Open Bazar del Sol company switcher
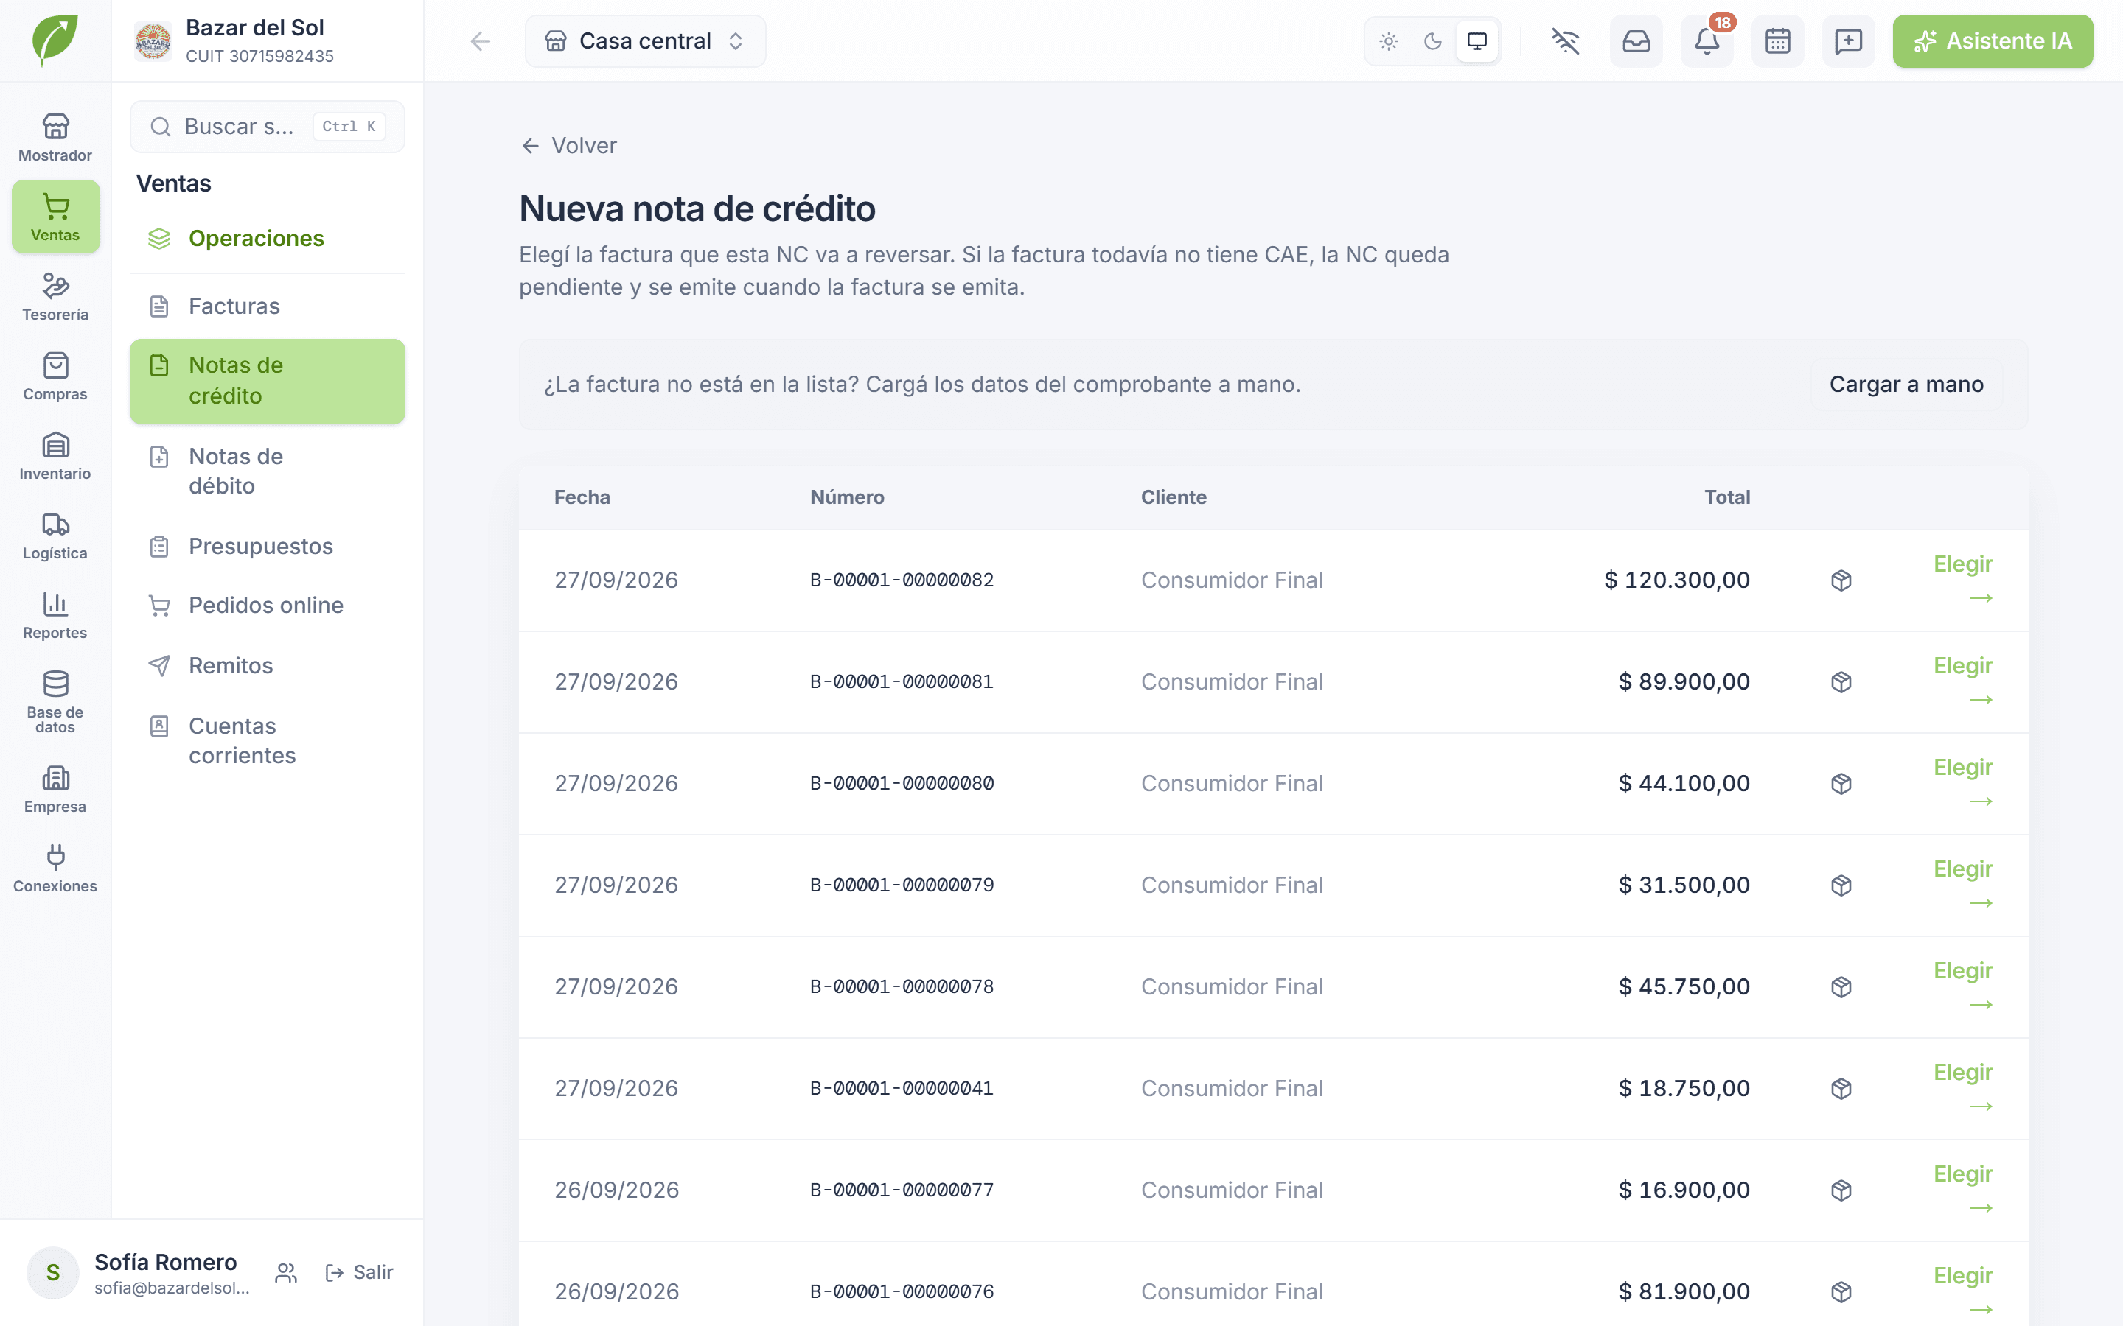 [268, 41]
